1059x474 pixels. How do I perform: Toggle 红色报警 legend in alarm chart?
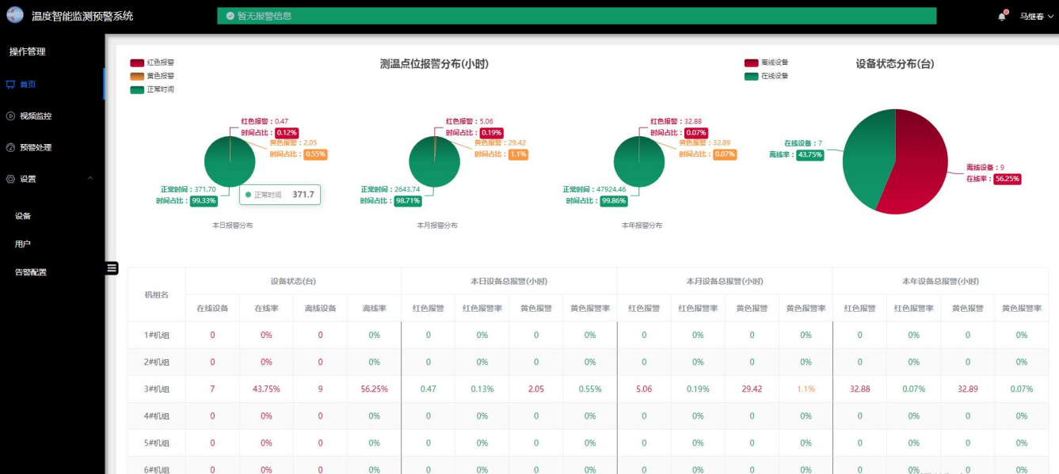tap(137, 63)
